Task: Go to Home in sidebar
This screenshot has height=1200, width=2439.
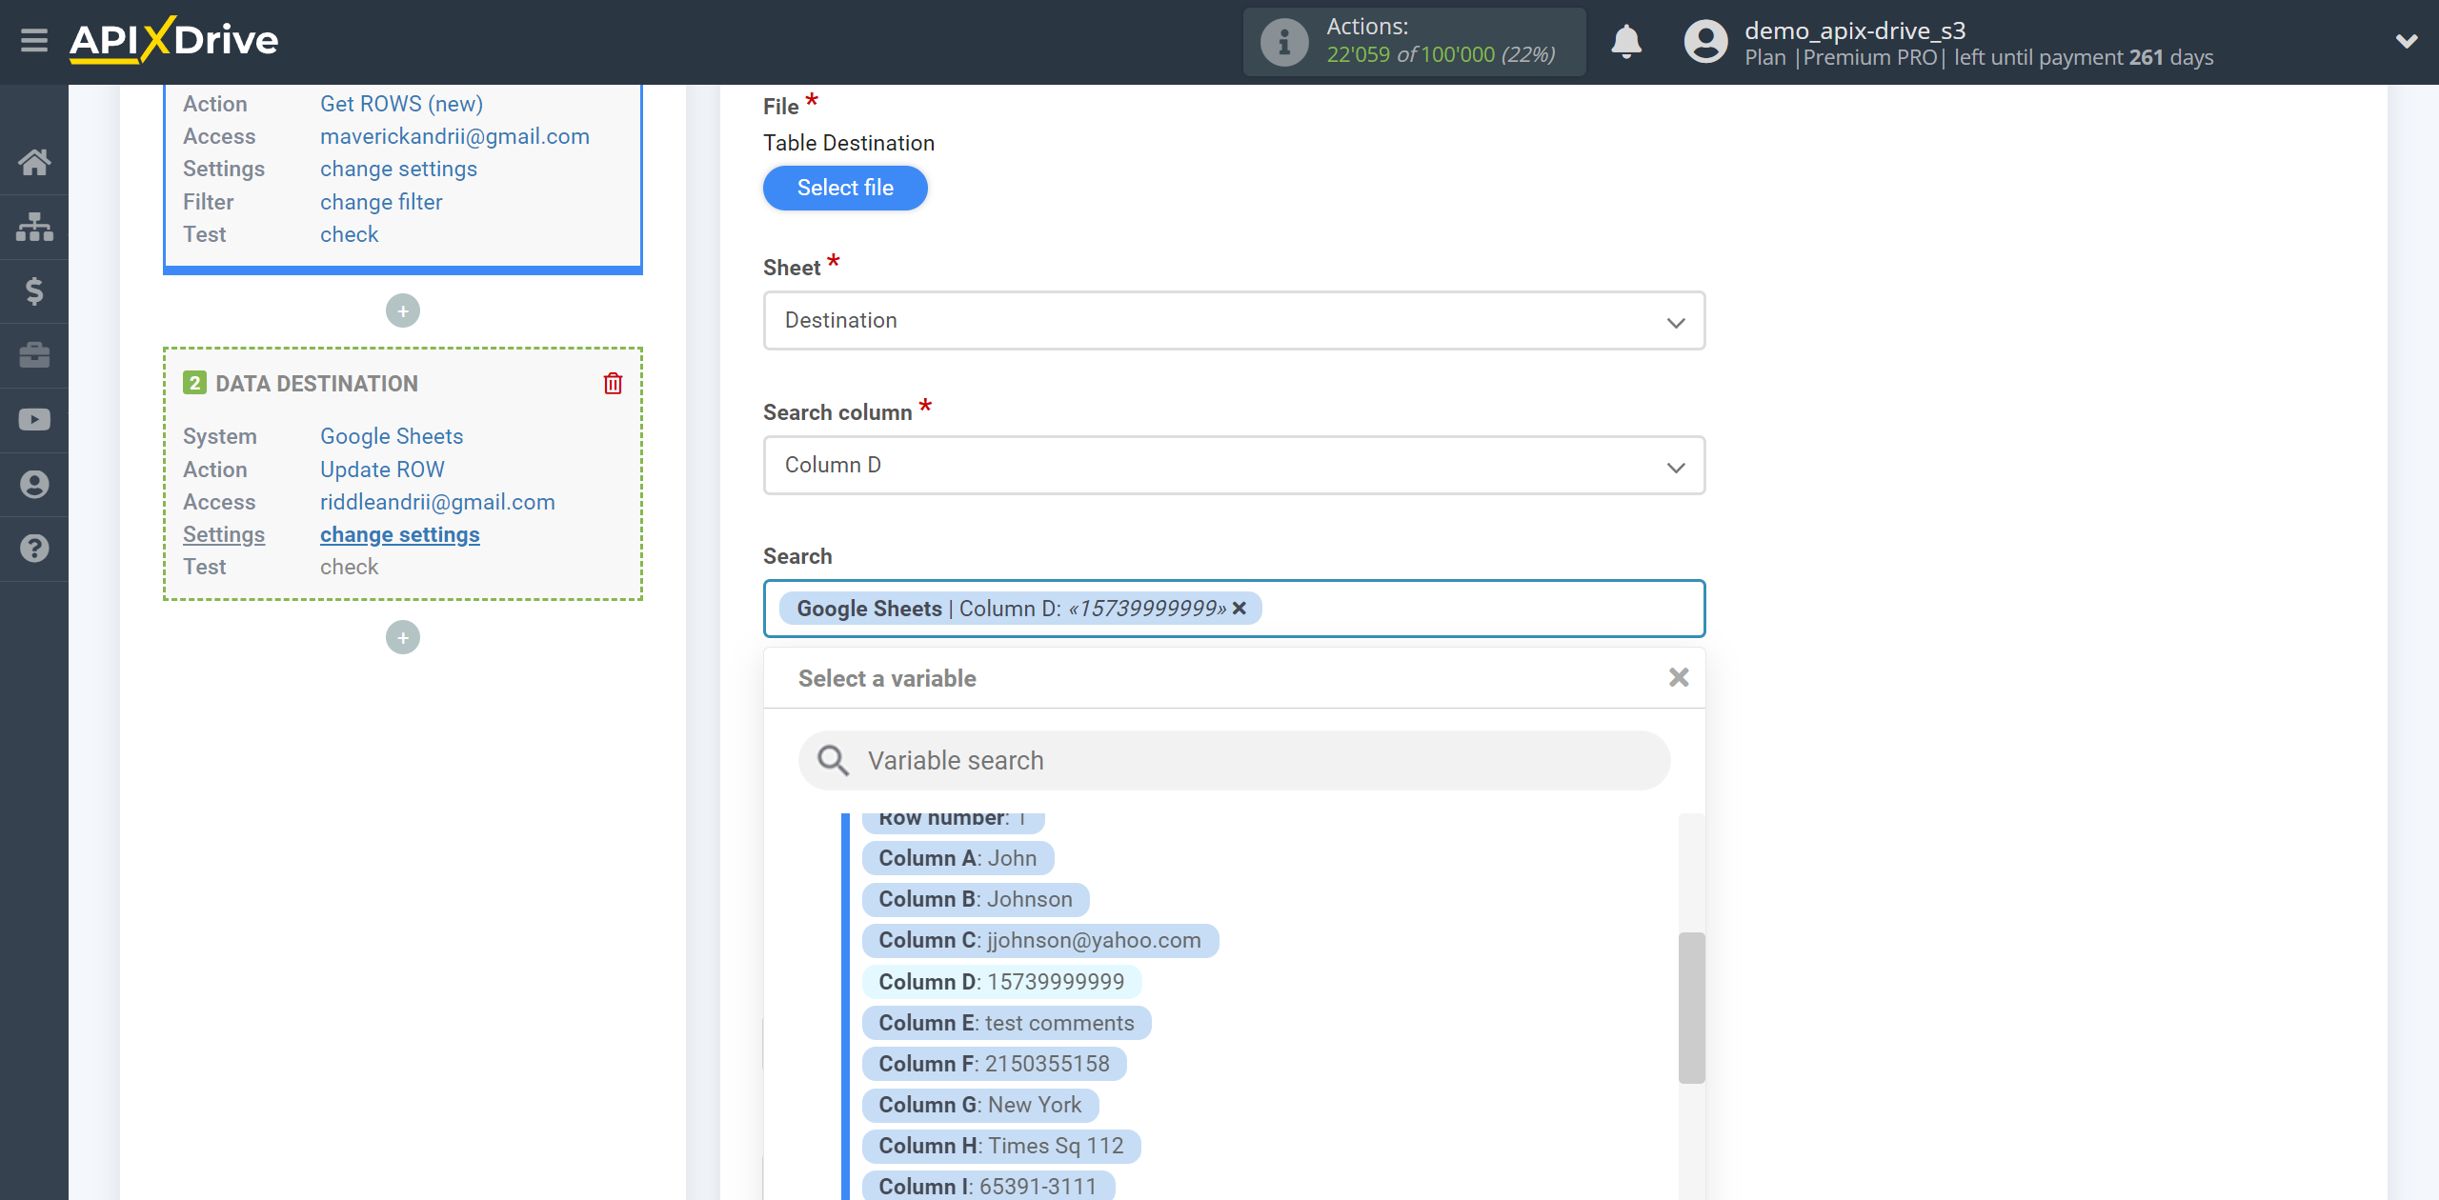Action: pos(34,162)
